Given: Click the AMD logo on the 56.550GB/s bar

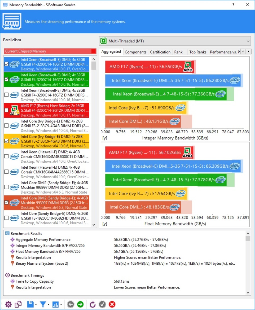Looking at the screenshot, I should [x=188, y=67].
